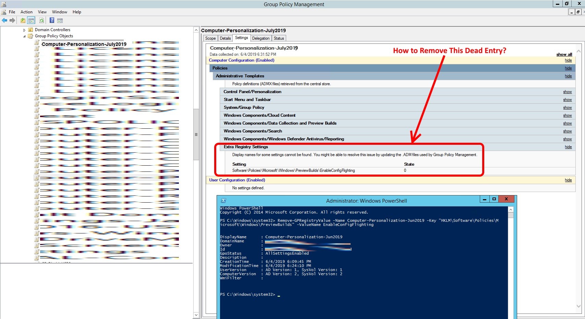Toggle Show/Hide Action Pane toolbar button
The image size is (585, 319).
pos(60,21)
